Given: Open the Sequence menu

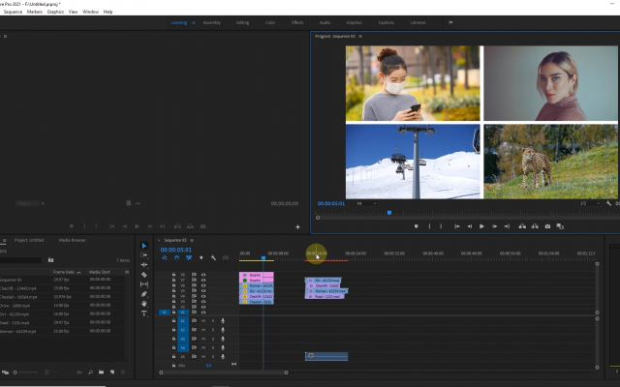Looking at the screenshot, I should point(13,12).
